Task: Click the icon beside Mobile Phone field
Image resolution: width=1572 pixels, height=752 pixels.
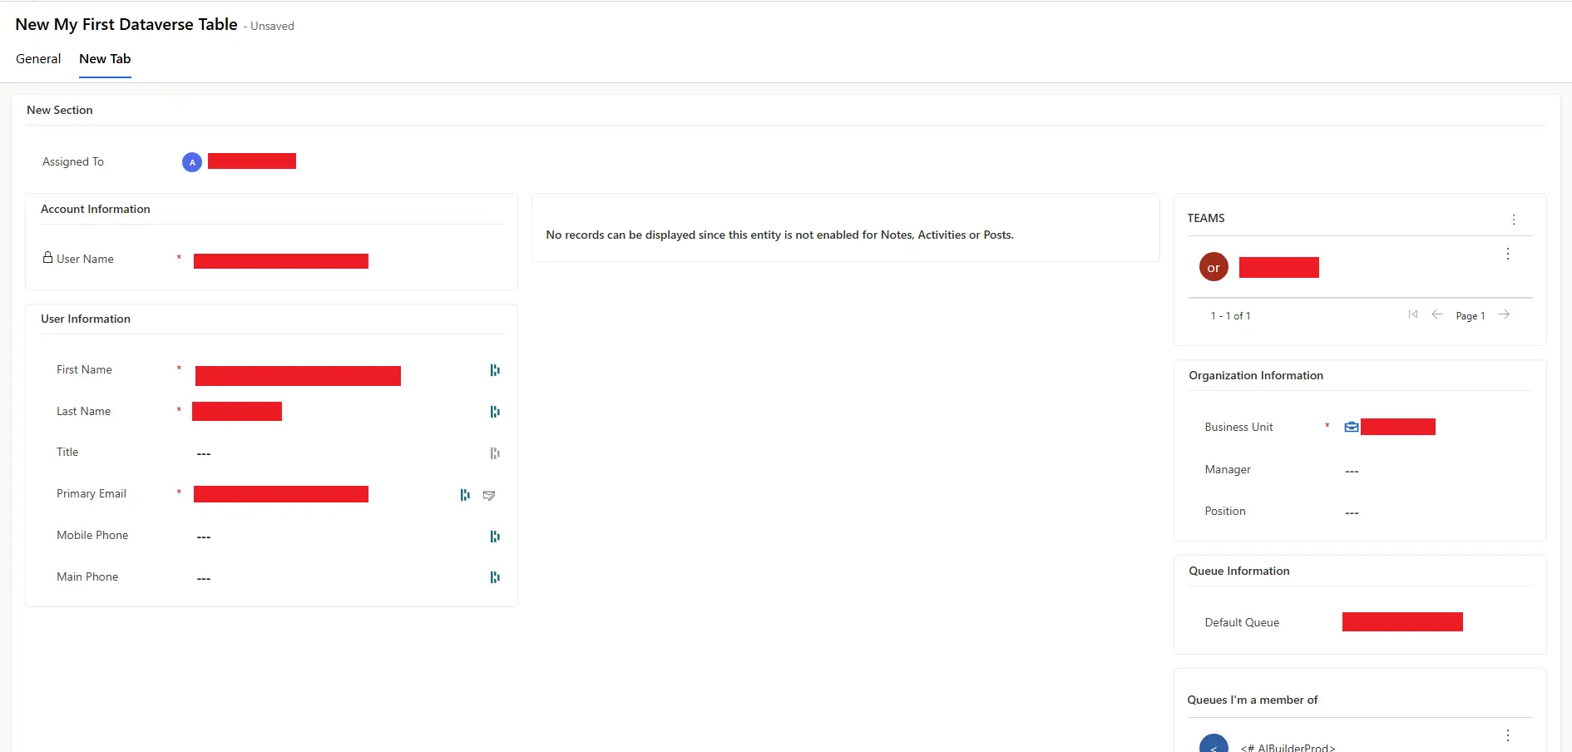Action: coord(495,537)
